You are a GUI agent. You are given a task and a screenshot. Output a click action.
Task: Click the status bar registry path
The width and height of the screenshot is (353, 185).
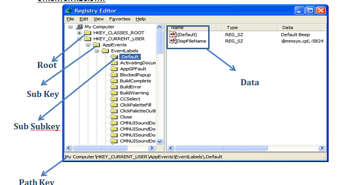[x=143, y=157]
